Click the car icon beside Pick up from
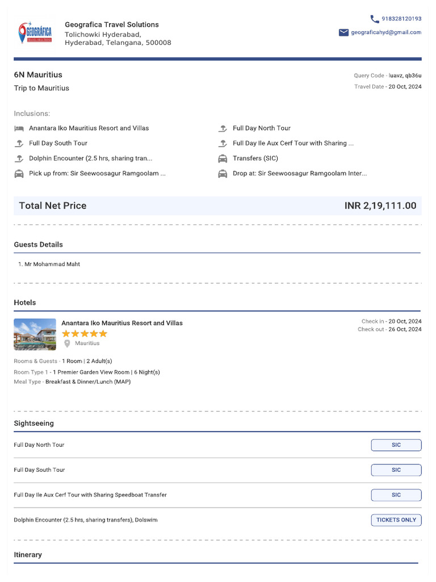This screenshot has width=436, height=582. pos(19,174)
